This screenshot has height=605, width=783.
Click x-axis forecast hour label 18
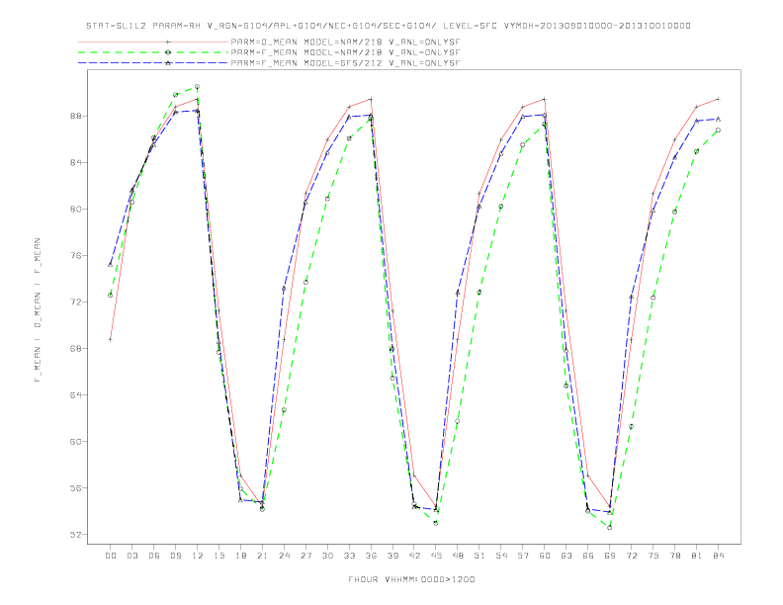click(240, 556)
